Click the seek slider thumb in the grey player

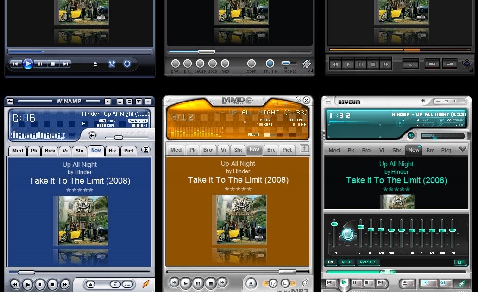coord(207,51)
